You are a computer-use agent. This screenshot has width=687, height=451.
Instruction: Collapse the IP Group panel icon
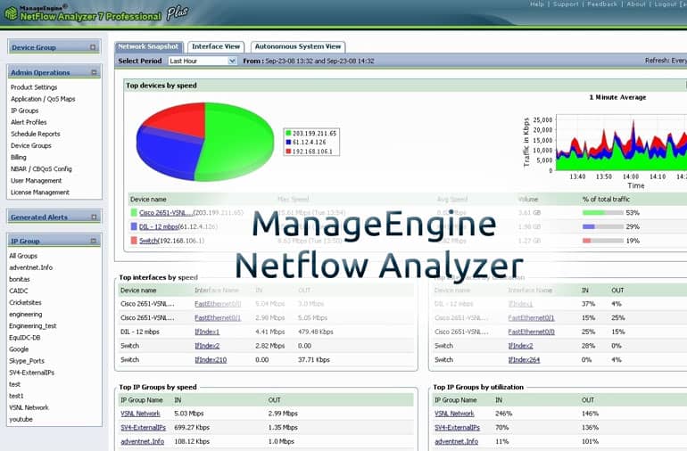(x=93, y=241)
